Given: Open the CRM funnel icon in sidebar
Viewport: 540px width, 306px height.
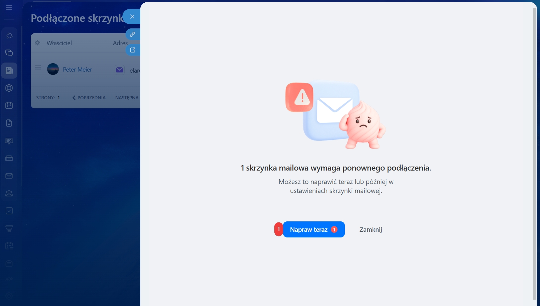Looking at the screenshot, I should pos(9,228).
